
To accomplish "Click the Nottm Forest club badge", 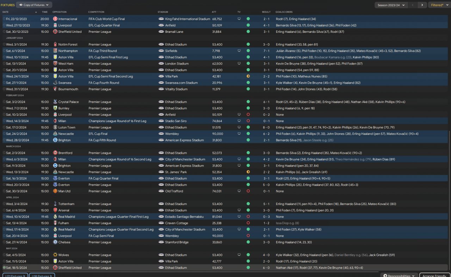I will (55, 44).
